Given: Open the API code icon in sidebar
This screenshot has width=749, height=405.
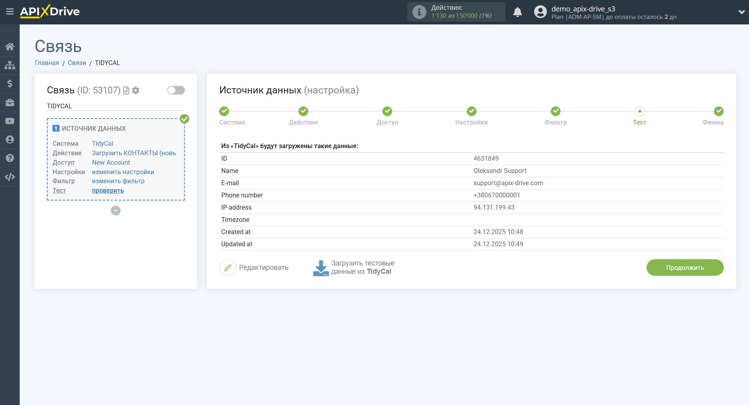Looking at the screenshot, I should pyautogui.click(x=9, y=177).
